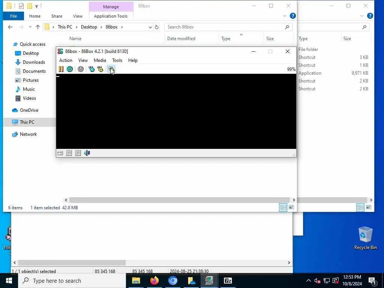Select OneDrive in the navigation pane
This screenshot has height=288, width=384.
point(29,110)
